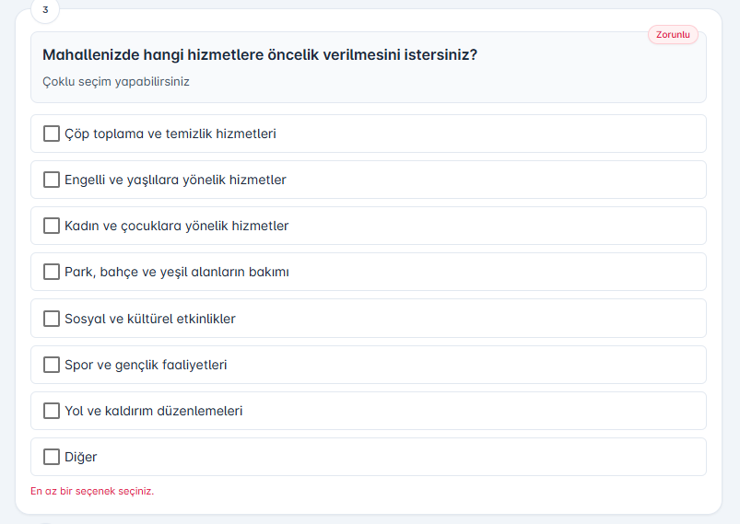740x524 pixels.
Task: Click the question number 3 circle
Action: pyautogui.click(x=45, y=9)
